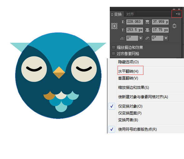Select 使新建对象与像素网格对齐(A) menu entry
Viewport: 184px width, 159px height.
143,97
